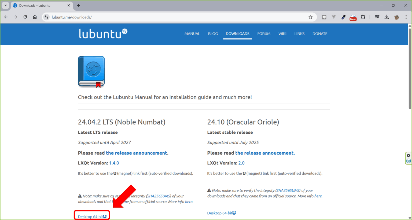Click magnet icon beside 24.10 Desktop 64-bit
412x220 pixels.
click(x=234, y=213)
